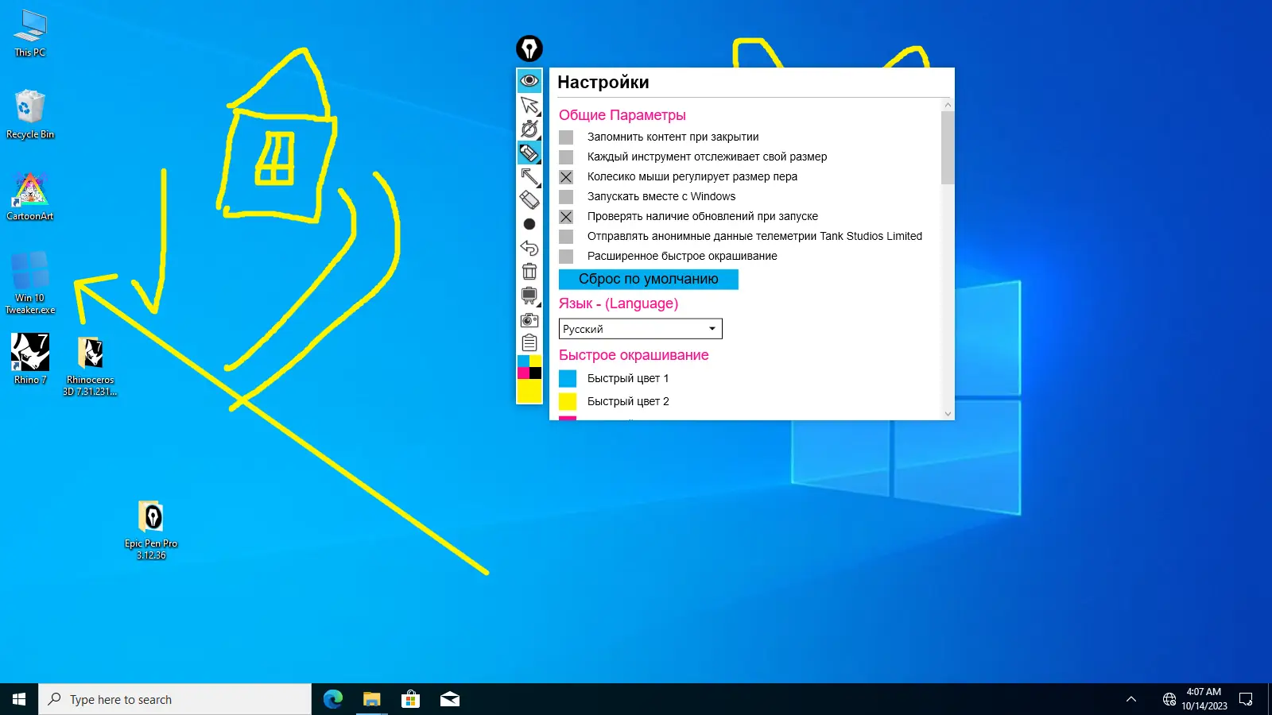Take a screenshot with the camera icon
This screenshot has height=715, width=1272.
pyautogui.click(x=529, y=319)
